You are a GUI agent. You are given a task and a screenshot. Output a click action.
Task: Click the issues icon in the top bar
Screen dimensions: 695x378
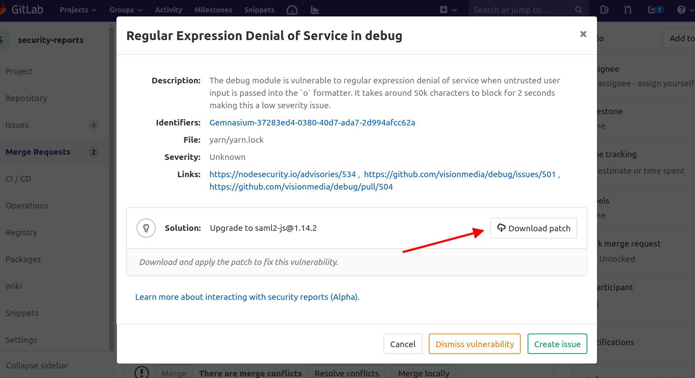[x=604, y=10]
